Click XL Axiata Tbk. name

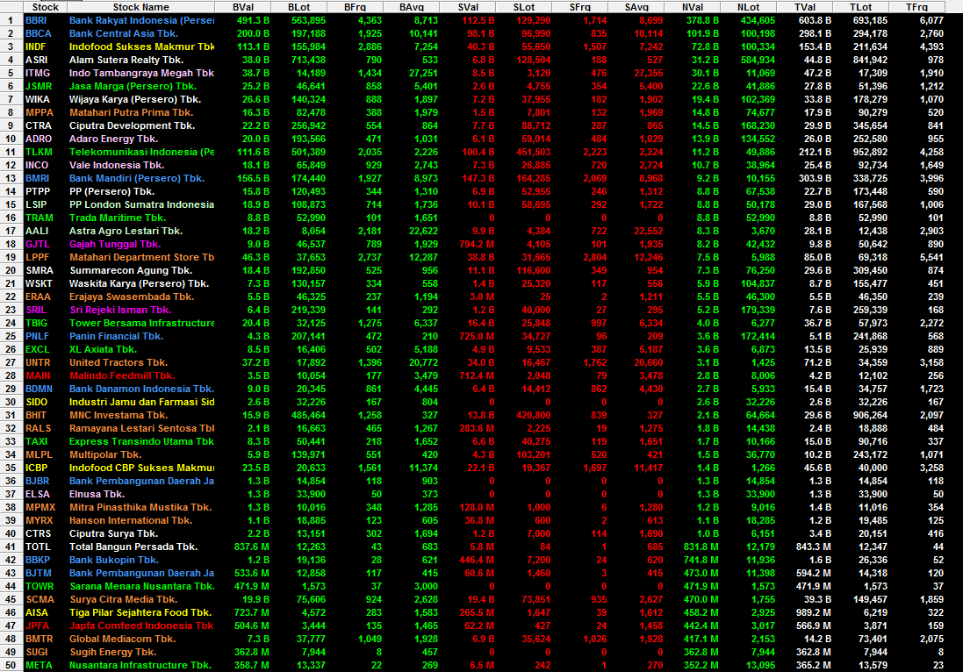pos(103,350)
